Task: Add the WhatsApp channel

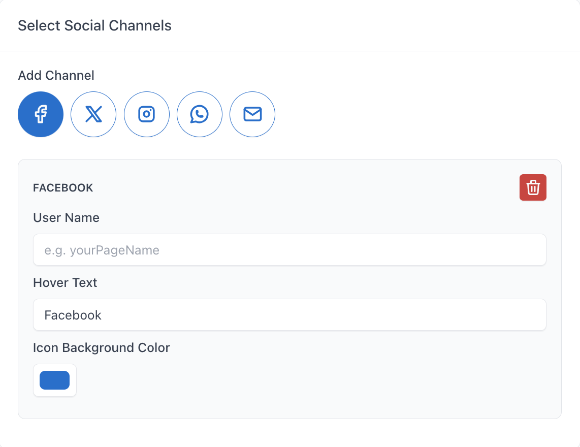Action: pos(200,114)
